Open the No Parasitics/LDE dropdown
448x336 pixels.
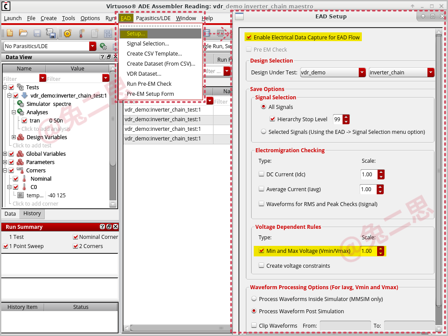(x=93, y=46)
